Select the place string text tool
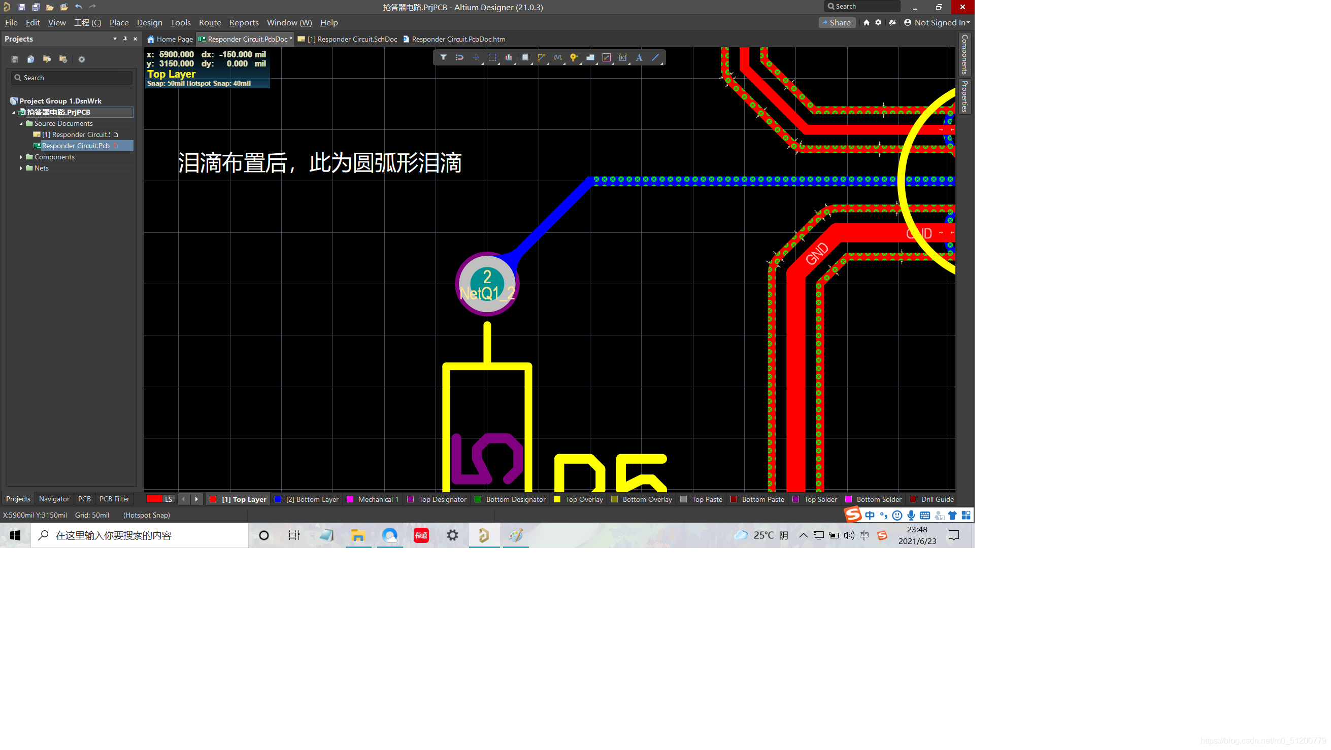 click(x=639, y=57)
